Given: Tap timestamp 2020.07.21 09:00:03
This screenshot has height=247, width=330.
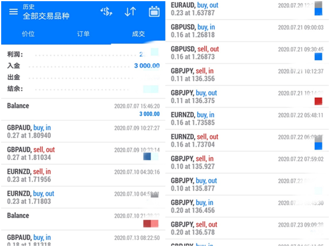Looking at the screenshot, I should (x=301, y=28).
